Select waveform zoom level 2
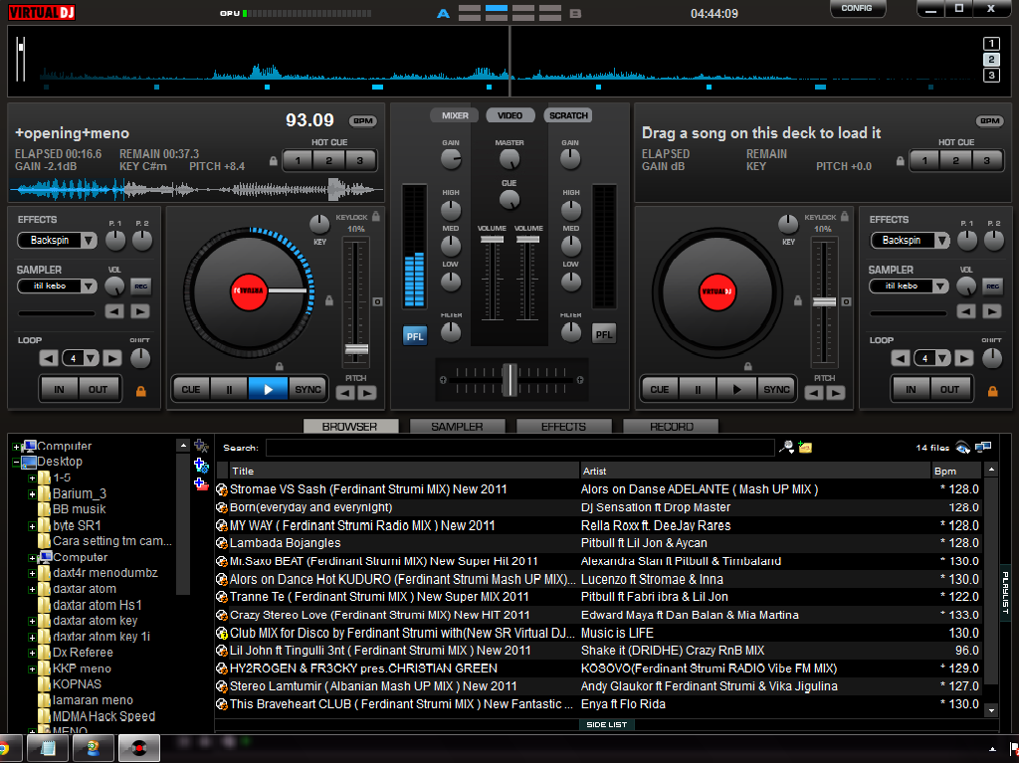This screenshot has width=1019, height=764. [991, 59]
